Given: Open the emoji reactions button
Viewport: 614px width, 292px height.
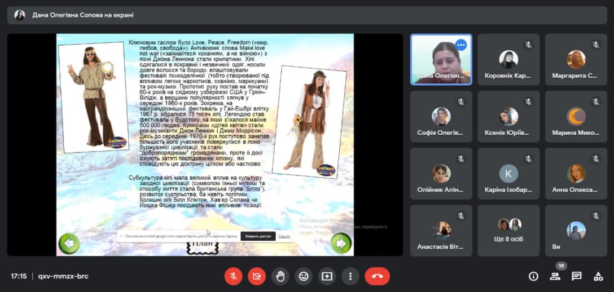Looking at the screenshot, I should [x=304, y=276].
